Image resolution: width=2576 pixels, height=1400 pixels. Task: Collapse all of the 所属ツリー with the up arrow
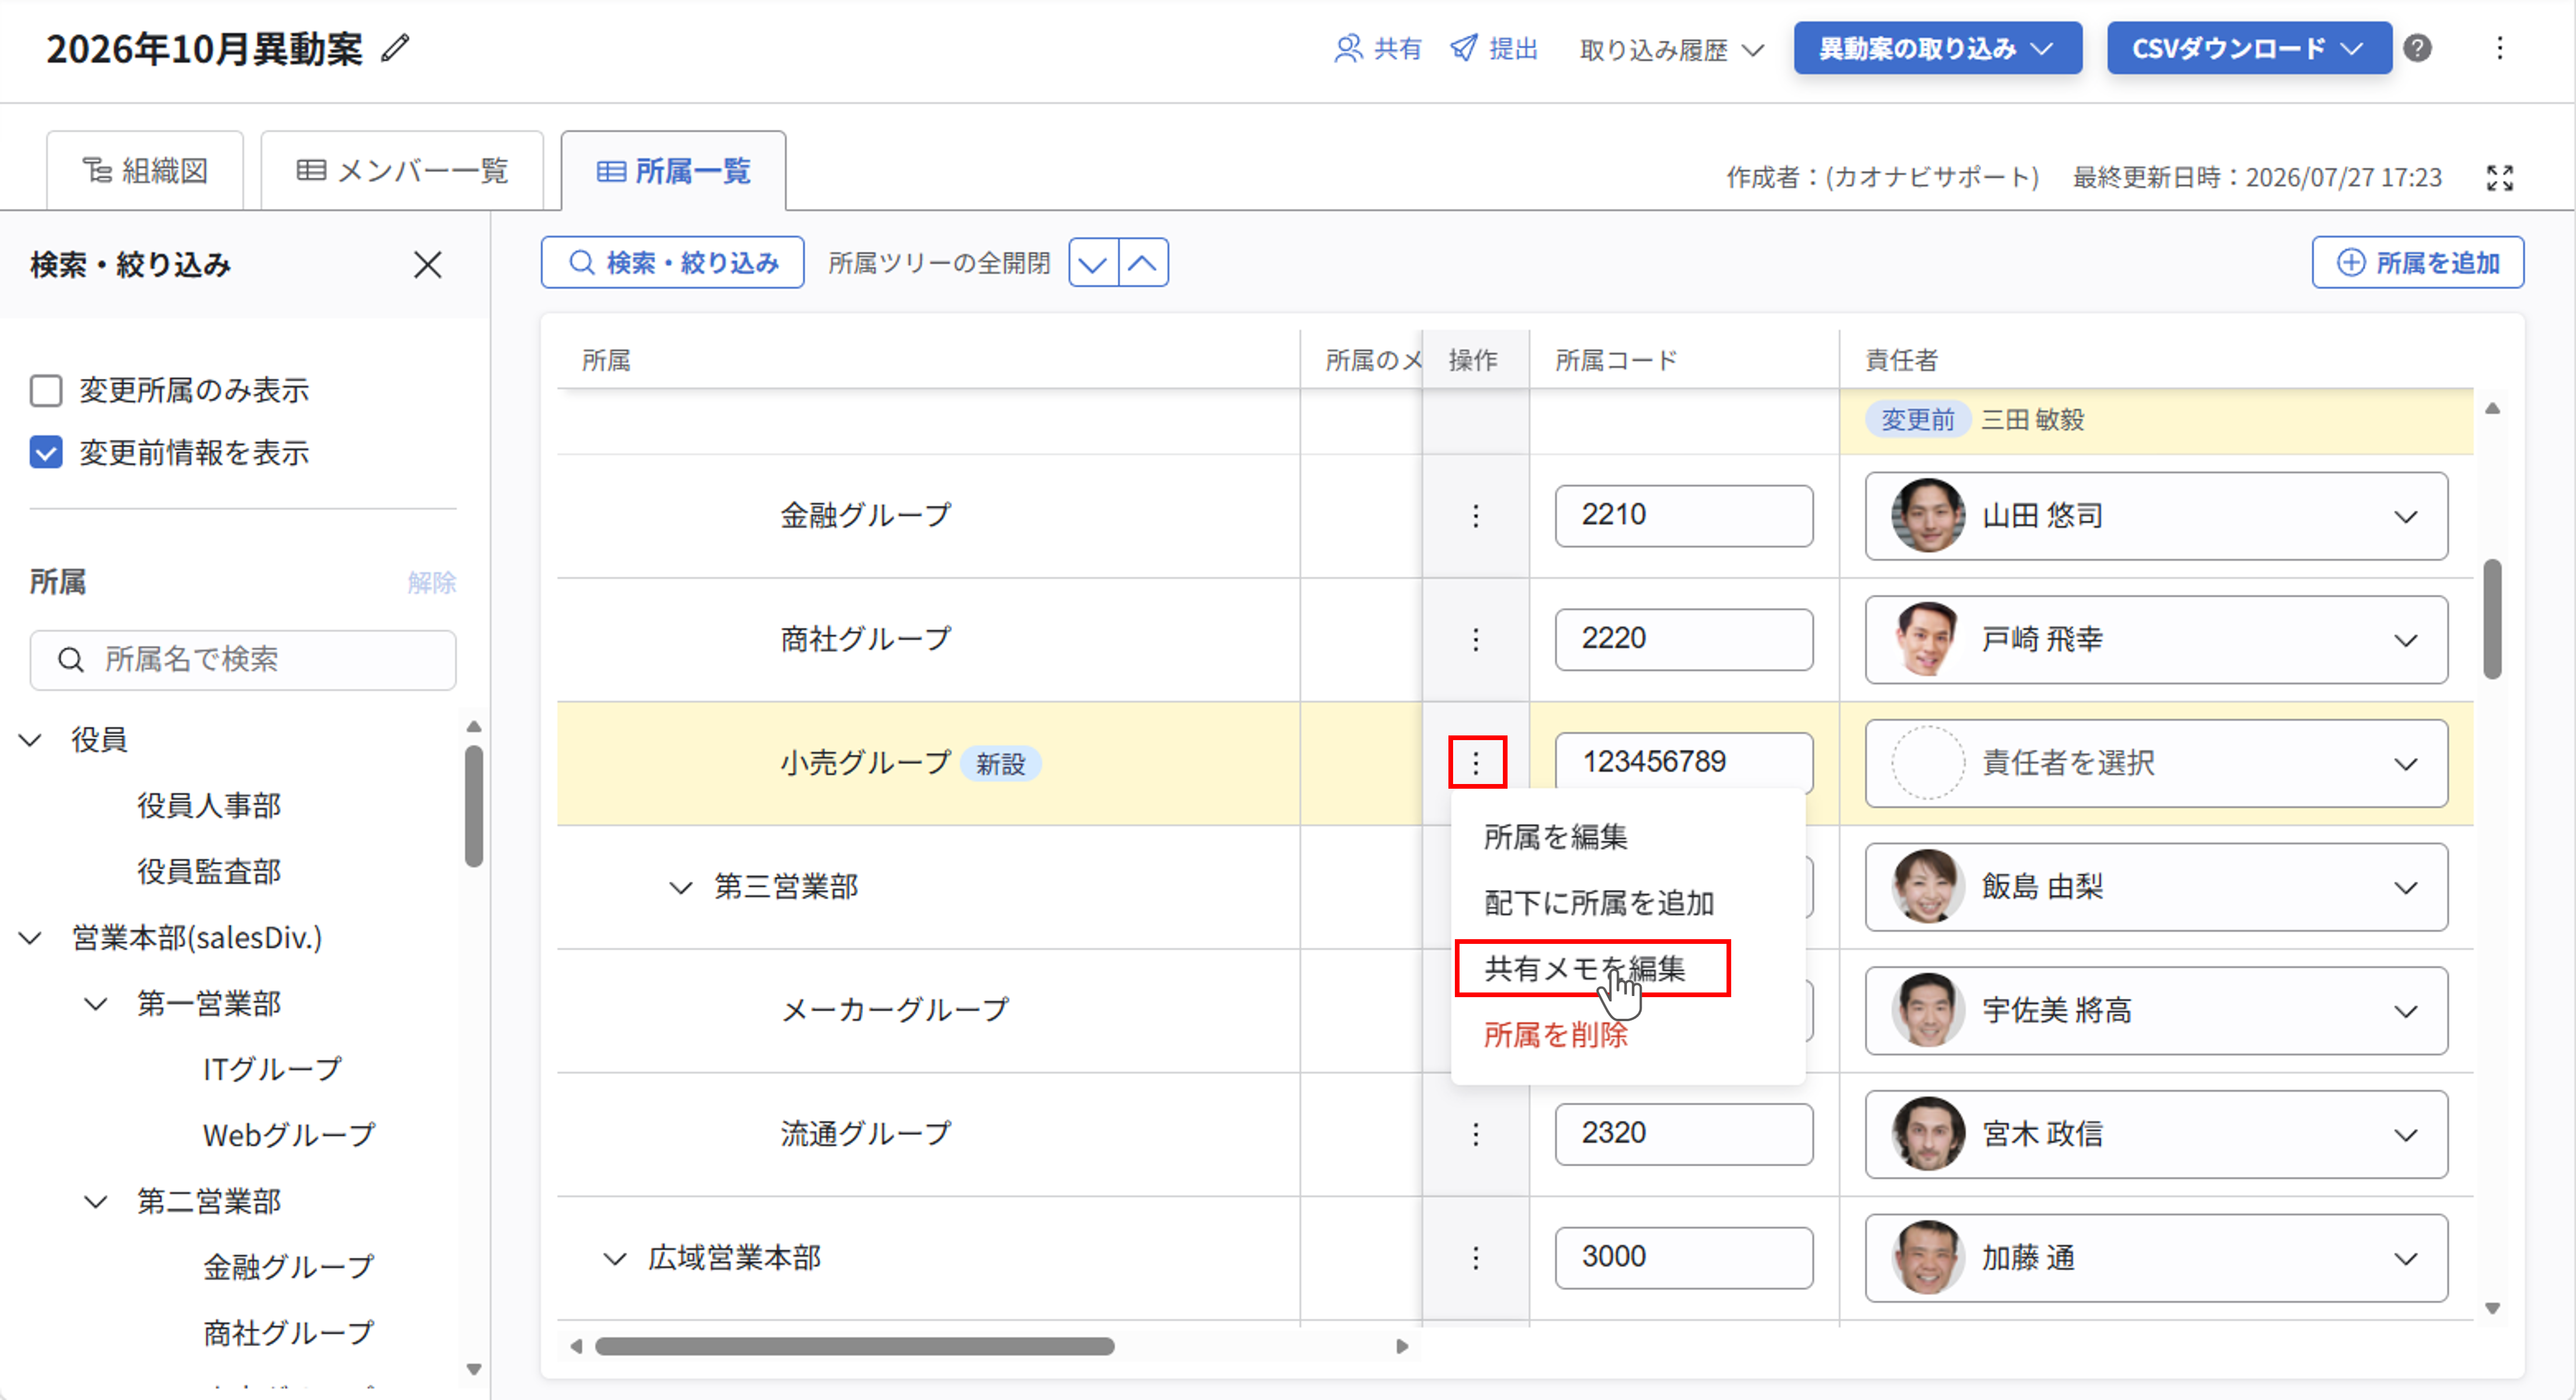pos(1143,263)
